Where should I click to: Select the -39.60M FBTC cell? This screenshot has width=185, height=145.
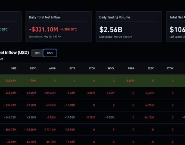[31, 105]
